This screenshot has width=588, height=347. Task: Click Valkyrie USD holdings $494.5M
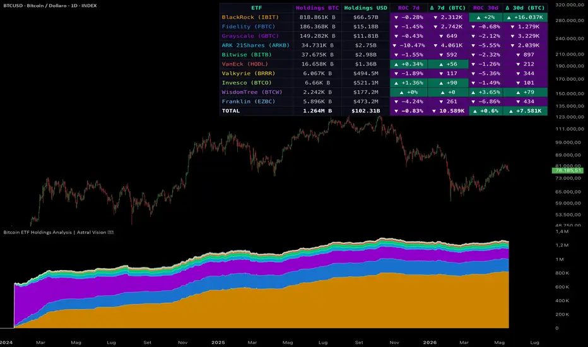(x=366, y=74)
